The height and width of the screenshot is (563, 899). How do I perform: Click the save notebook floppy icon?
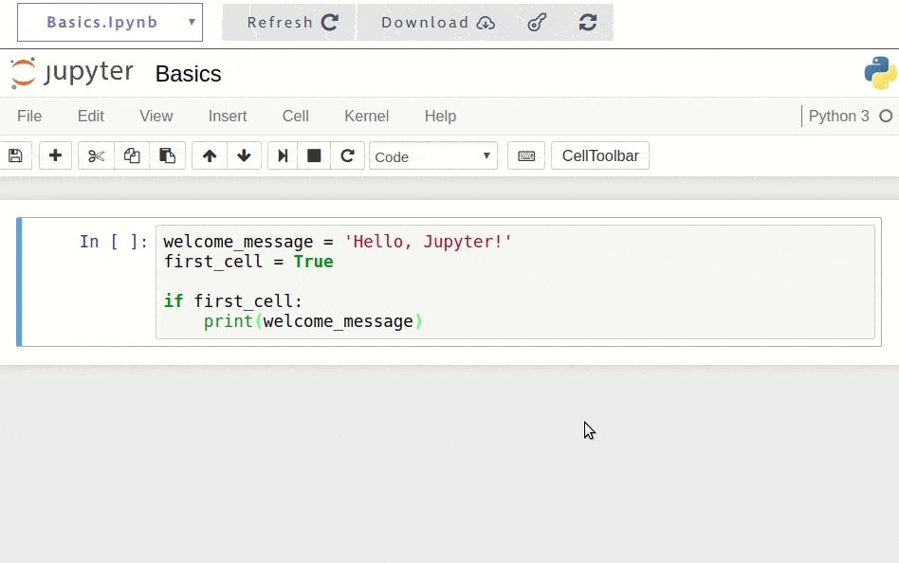15,155
